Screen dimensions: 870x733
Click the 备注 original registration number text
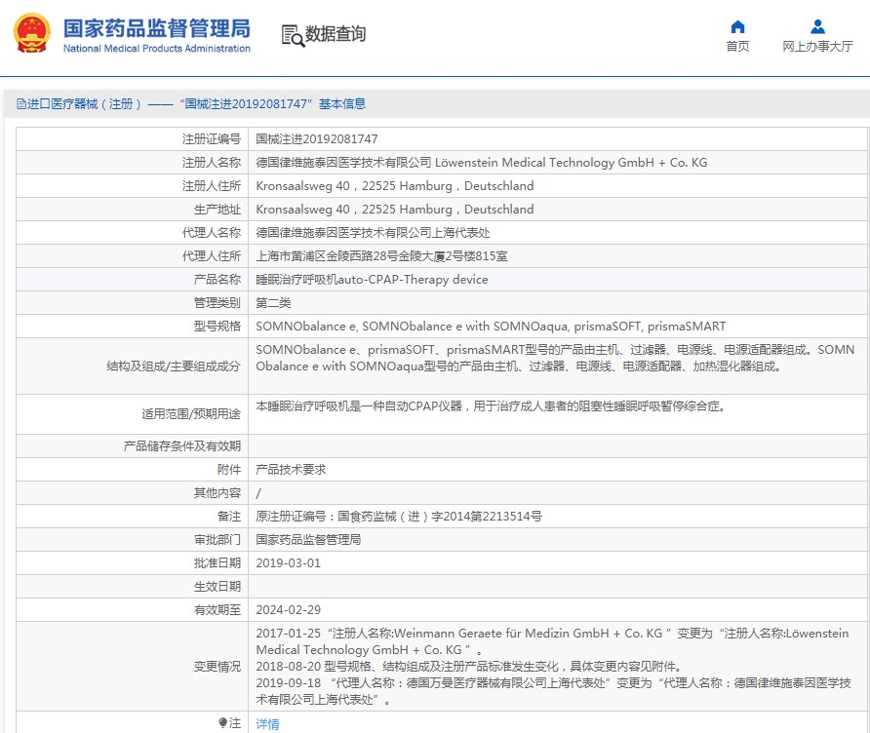(x=398, y=517)
